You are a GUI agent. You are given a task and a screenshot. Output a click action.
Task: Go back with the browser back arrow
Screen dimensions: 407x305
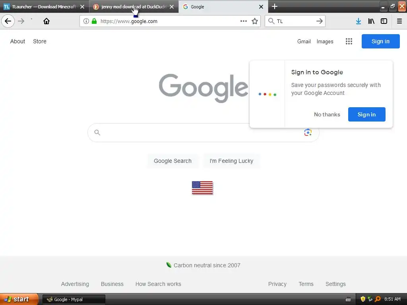(8, 21)
